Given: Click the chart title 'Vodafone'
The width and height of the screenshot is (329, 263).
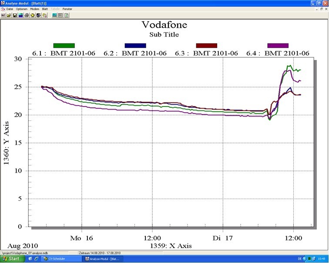Looking at the screenshot, I should [x=164, y=25].
